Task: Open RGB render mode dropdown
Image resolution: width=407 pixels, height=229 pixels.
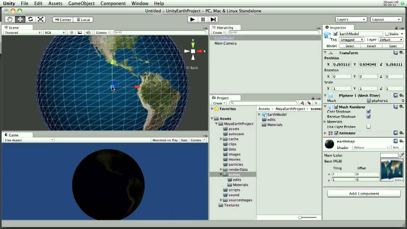Action: pyautogui.click(x=55, y=32)
